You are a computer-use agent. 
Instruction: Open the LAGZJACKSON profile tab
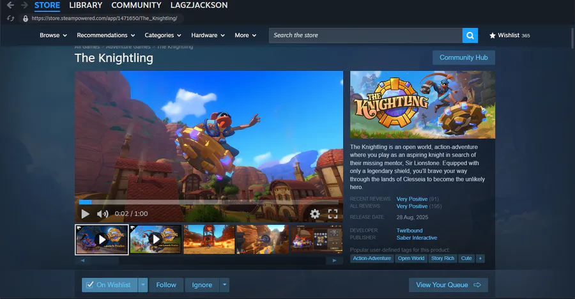pos(199,5)
